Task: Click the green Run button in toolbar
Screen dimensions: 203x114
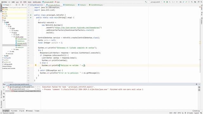Action: (x=164, y=2)
